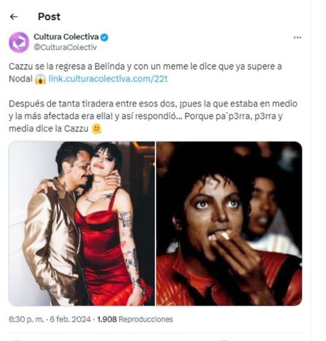Click the phrase media dice la Cazzu
This screenshot has width=326, height=341.
[x=48, y=129]
